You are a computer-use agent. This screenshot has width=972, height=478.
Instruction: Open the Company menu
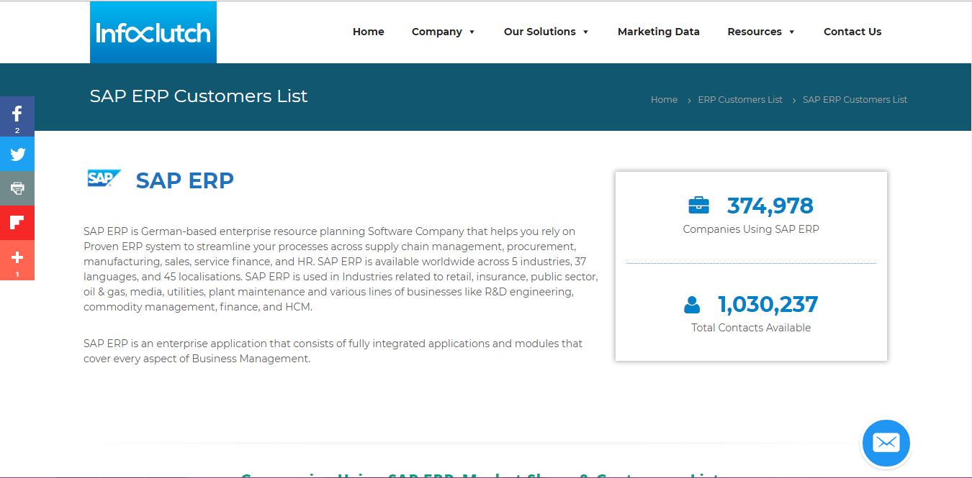click(x=437, y=32)
